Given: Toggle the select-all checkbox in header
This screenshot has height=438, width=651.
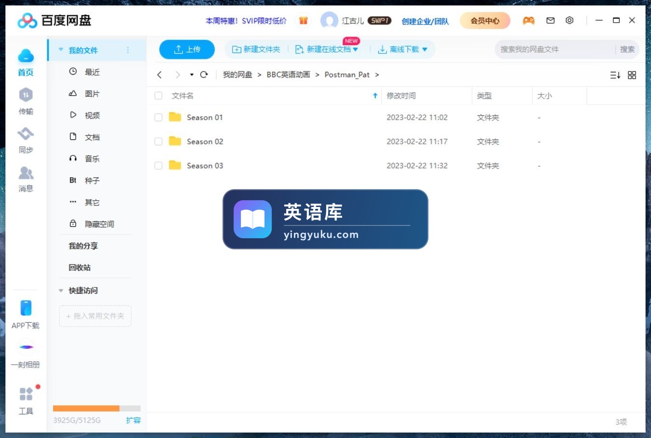Looking at the screenshot, I should tap(158, 96).
